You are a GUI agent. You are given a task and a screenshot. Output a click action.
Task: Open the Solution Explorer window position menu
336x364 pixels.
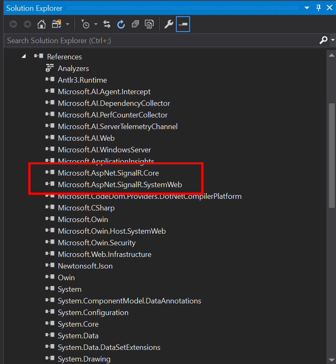307,7
